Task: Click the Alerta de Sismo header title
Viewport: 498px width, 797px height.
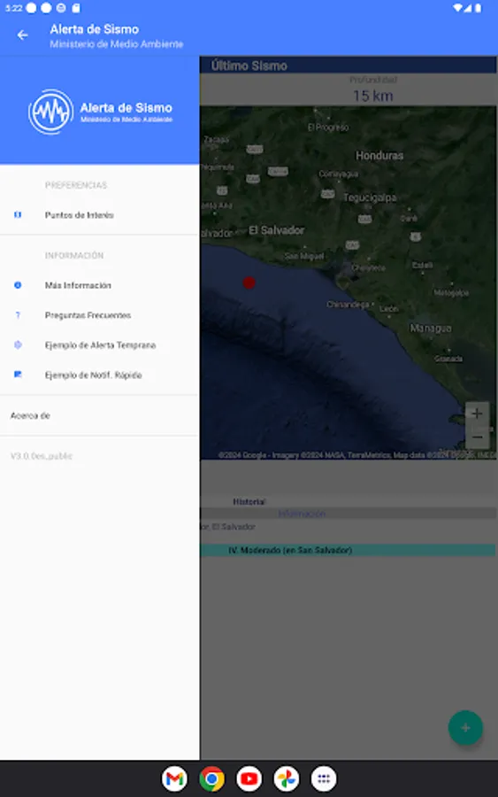Action: point(95,29)
